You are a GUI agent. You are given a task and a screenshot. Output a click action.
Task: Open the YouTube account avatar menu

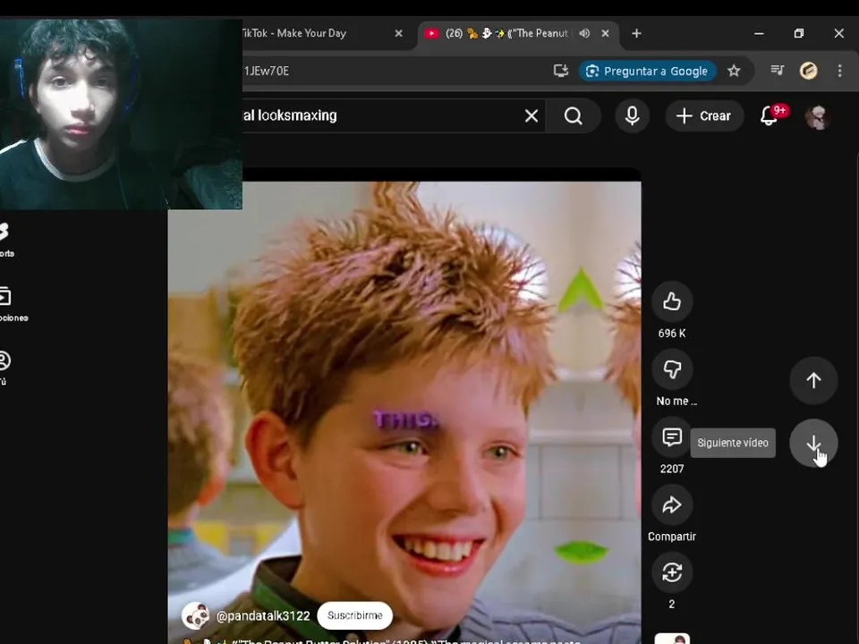[x=818, y=116]
